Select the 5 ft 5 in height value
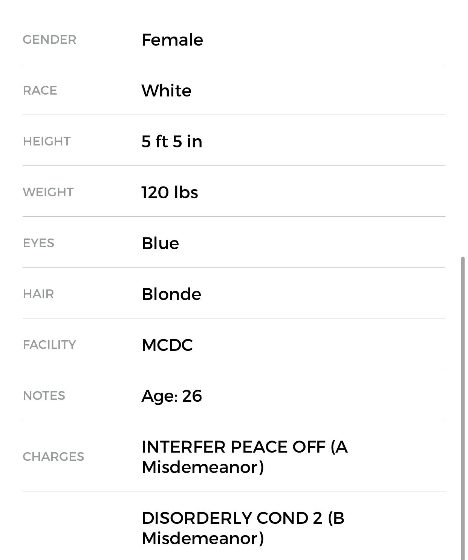The image size is (468, 560). tap(172, 141)
